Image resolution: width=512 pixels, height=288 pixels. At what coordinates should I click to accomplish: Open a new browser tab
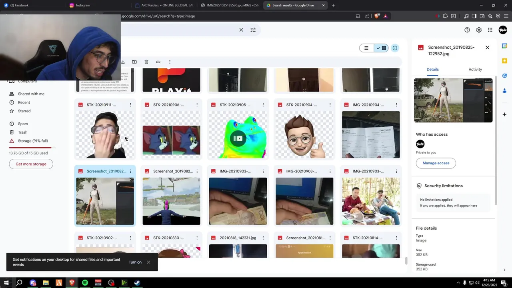(333, 5)
